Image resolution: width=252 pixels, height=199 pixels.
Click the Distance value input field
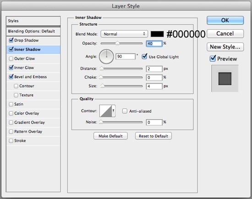tap(154, 69)
